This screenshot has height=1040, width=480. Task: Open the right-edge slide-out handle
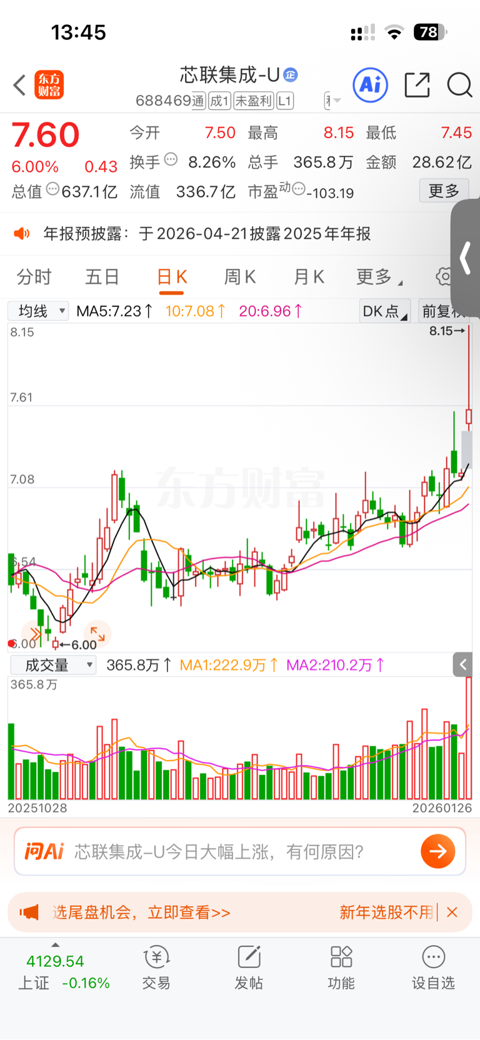465,258
